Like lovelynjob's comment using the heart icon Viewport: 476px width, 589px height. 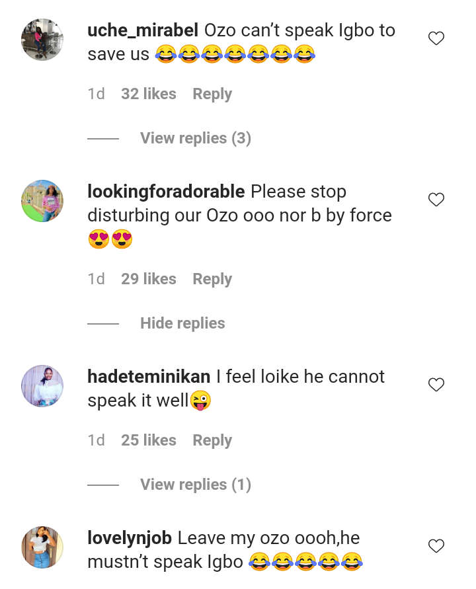(436, 546)
